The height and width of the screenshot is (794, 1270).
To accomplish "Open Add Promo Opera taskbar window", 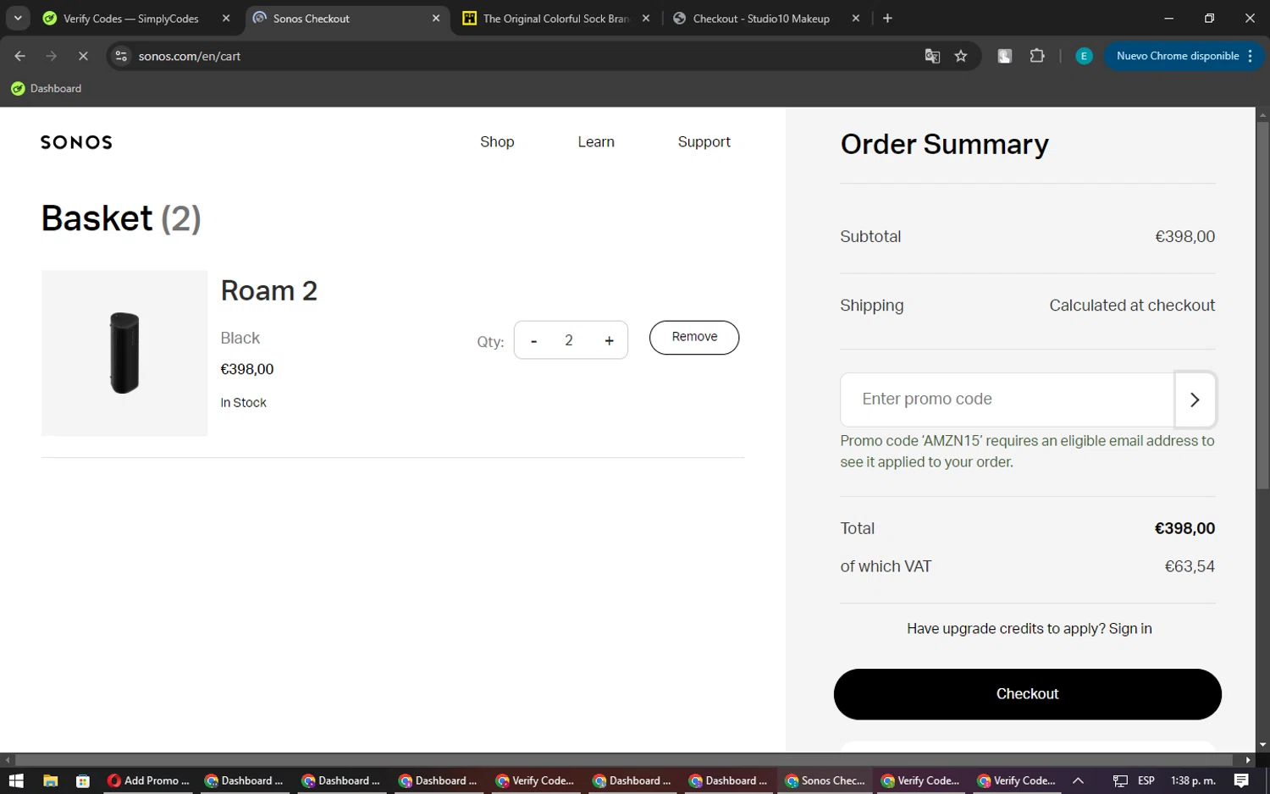I will tap(148, 780).
